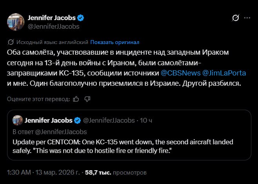Viewport: 258px width, 184px height.
Task: Click the author name in the quoted post
Action: (x=49, y=120)
